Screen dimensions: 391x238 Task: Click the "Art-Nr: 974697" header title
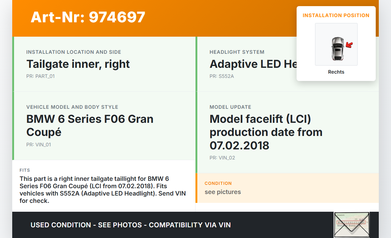tap(88, 17)
